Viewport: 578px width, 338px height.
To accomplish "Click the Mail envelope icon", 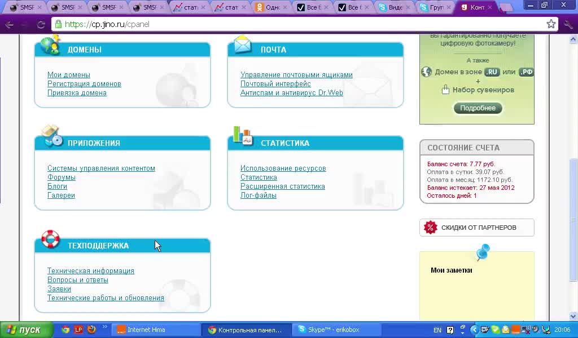I will tap(243, 45).
